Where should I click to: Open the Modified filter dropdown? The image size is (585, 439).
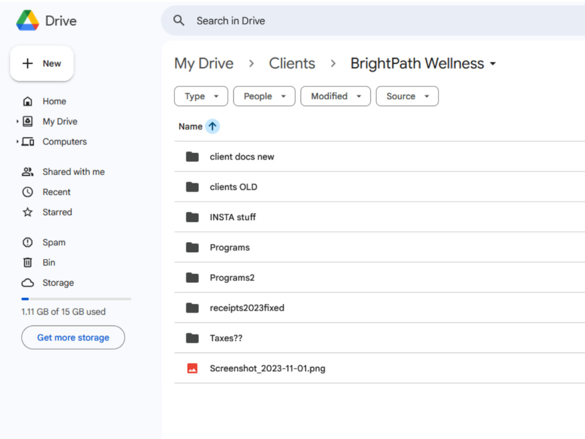tap(335, 97)
